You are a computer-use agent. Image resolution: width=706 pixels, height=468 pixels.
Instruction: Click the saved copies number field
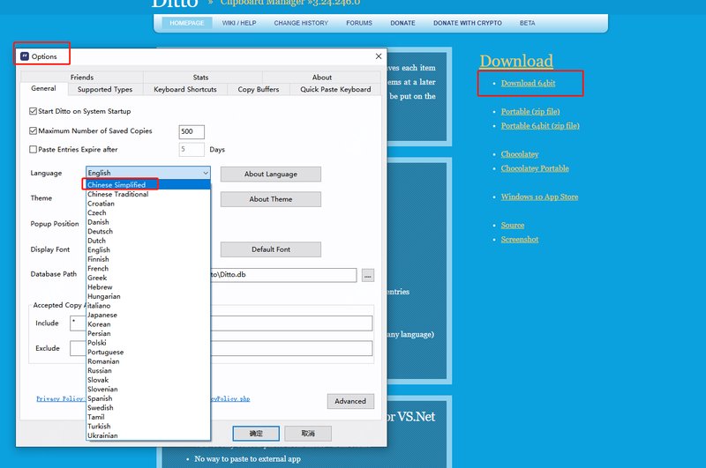191,131
